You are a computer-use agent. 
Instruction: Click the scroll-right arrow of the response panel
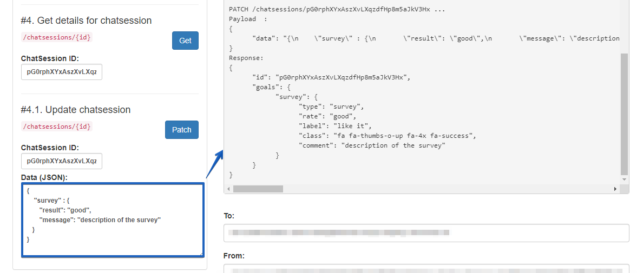(615, 189)
